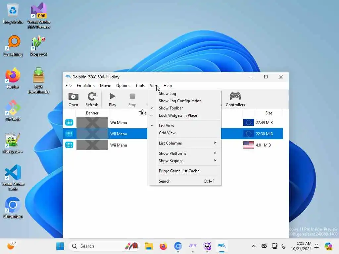Select List View radio option
The image size is (339, 254).
tap(185, 125)
